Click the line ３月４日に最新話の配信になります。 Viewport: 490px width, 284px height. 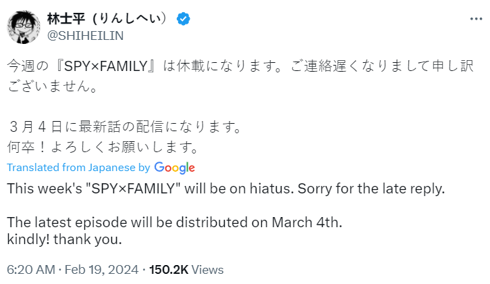[x=125, y=126]
